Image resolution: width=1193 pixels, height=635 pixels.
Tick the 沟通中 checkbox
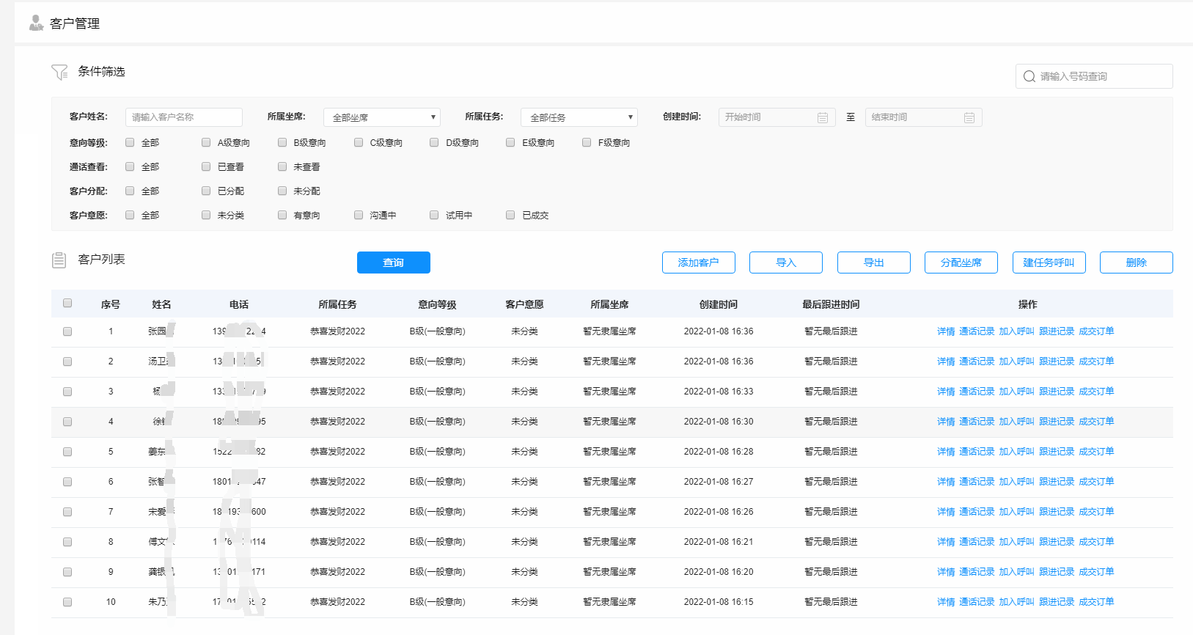pyautogui.click(x=359, y=215)
